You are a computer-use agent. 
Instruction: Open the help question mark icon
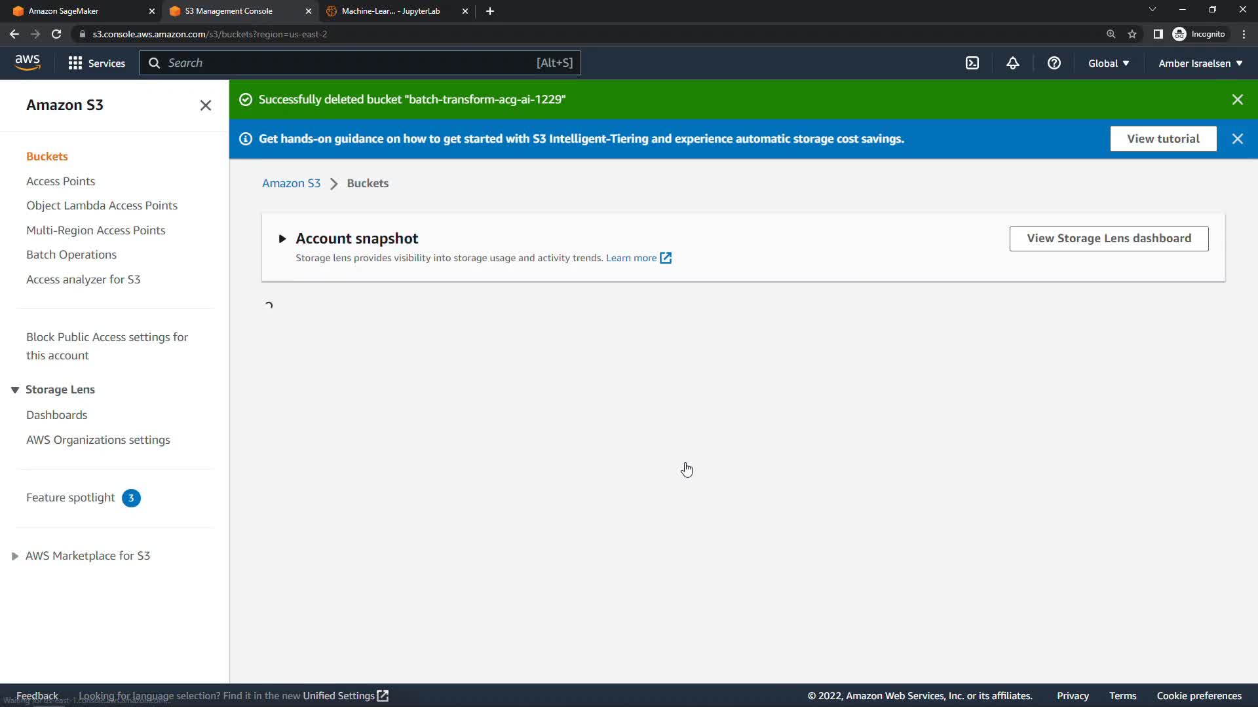pos(1054,63)
